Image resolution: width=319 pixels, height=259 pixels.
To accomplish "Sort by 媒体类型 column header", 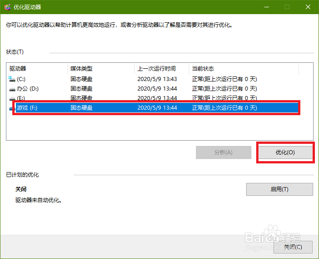I will pos(101,69).
